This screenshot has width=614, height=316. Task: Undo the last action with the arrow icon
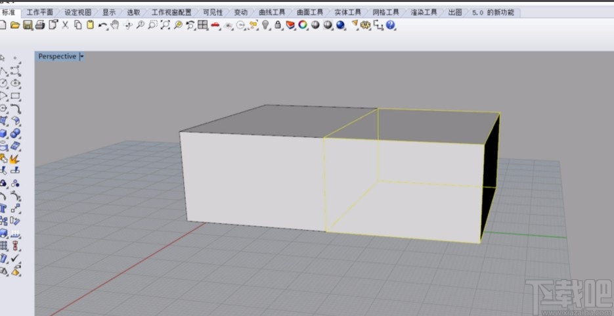point(102,26)
